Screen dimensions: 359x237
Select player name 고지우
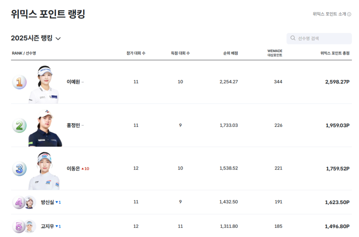(47, 226)
